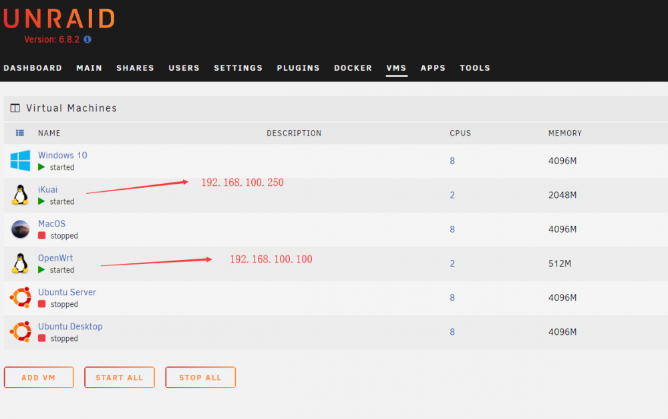This screenshot has width=668, height=419.
Task: Click the Ubuntu Desktop logo icon
Action: pyautogui.click(x=21, y=331)
